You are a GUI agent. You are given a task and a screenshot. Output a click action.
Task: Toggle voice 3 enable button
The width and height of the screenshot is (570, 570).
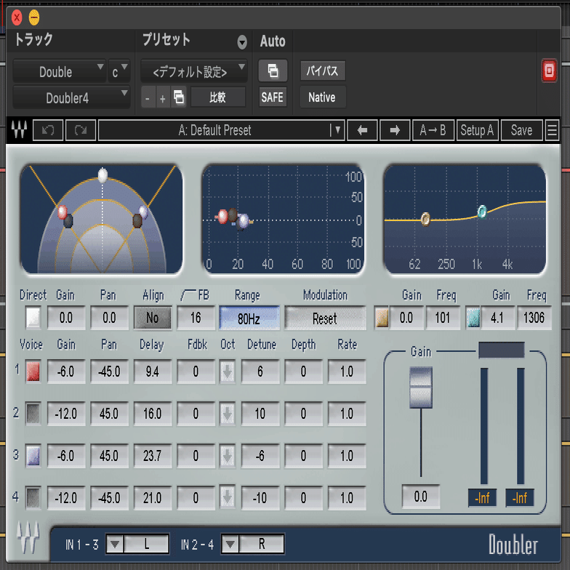tap(33, 456)
